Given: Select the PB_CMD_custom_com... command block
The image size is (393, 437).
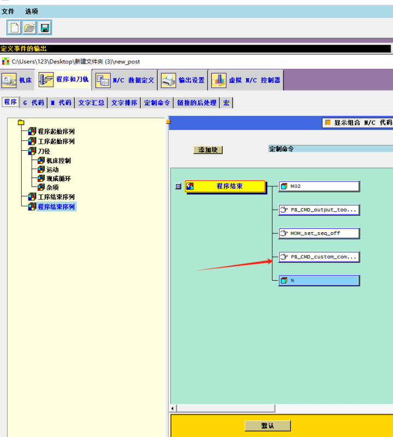Looking at the screenshot, I should tap(319, 257).
